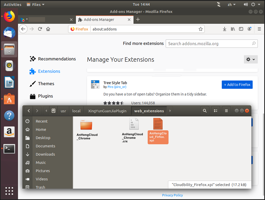This screenshot has height=200, width=265.
Task: Open Rhythmbox from the dock
Action: click(9, 66)
